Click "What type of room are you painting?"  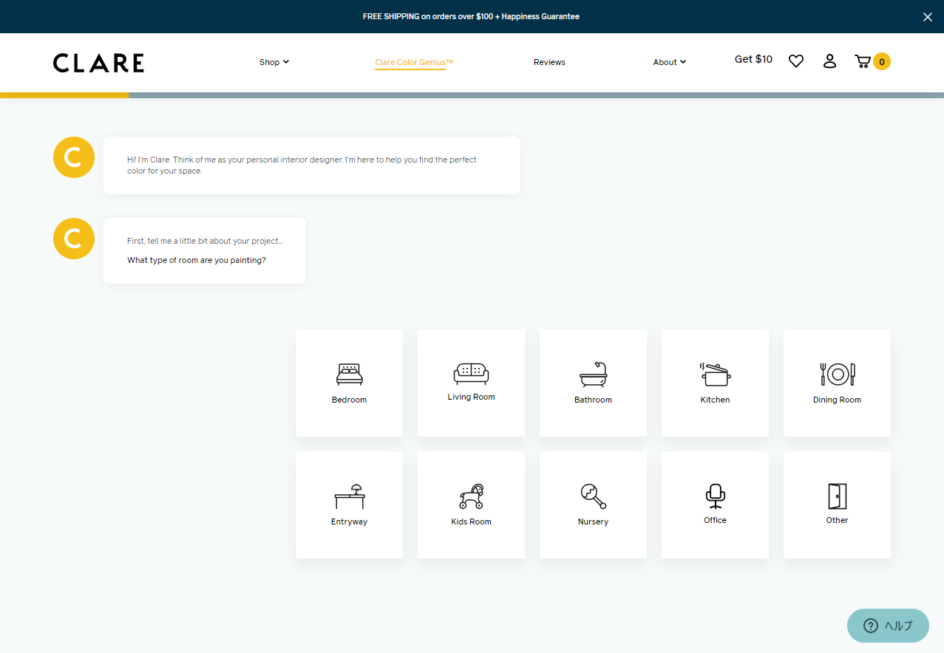click(197, 260)
